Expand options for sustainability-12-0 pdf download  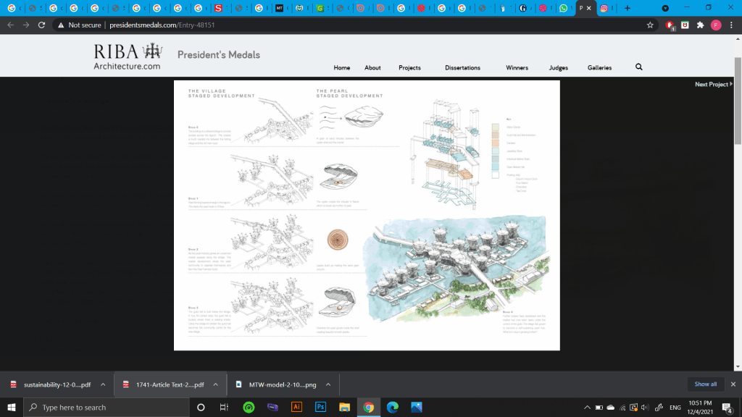103,384
